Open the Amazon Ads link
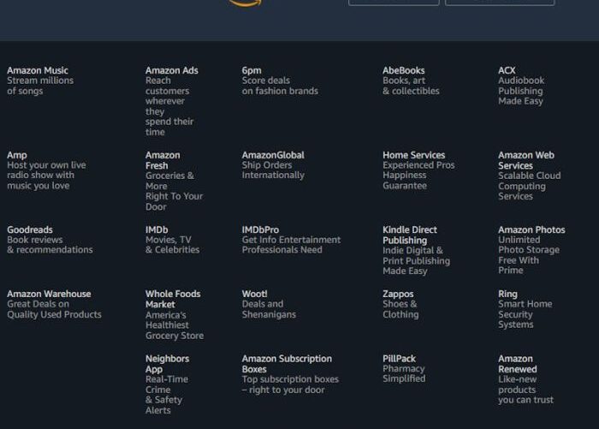Image resolution: width=599 pixels, height=429 pixels. click(171, 101)
